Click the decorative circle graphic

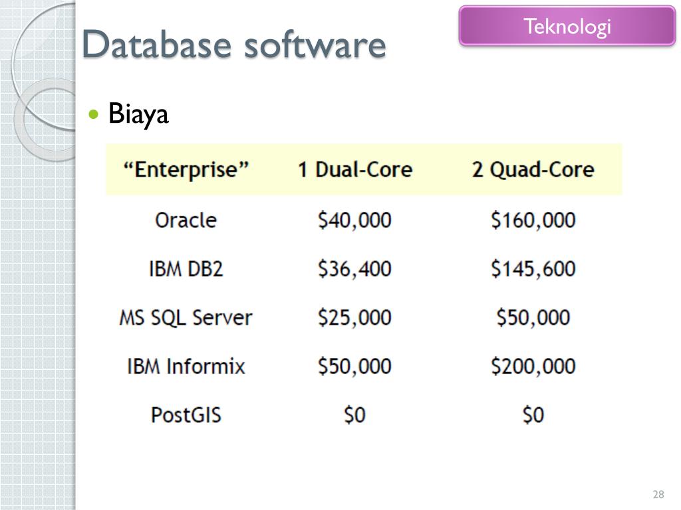click(43, 82)
